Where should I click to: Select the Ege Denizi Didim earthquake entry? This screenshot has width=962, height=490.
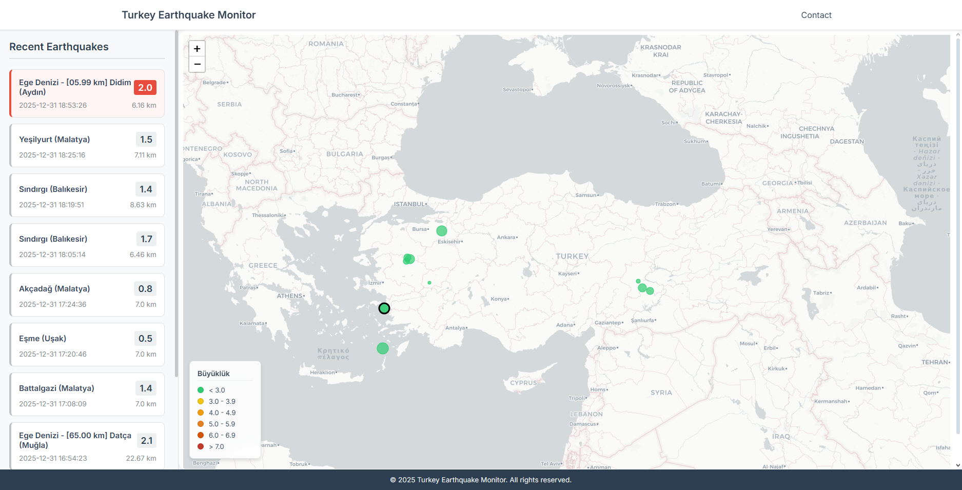86,93
